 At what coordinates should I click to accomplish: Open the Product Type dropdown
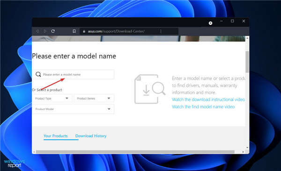click(52, 99)
